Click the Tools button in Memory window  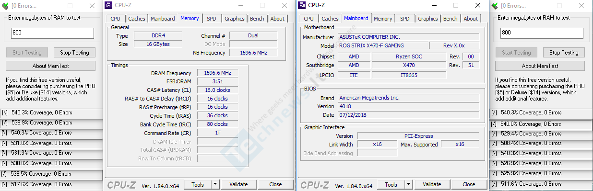click(x=198, y=184)
